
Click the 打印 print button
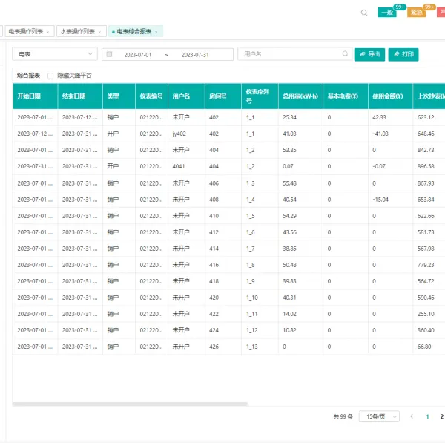pyautogui.click(x=403, y=54)
